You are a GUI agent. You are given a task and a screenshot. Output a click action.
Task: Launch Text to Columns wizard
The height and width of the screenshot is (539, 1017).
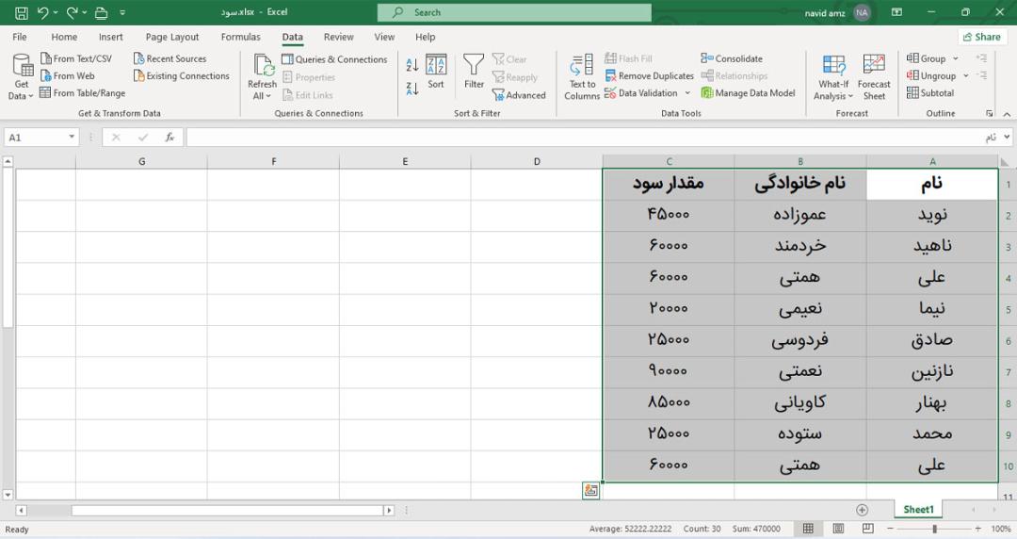pyautogui.click(x=582, y=77)
